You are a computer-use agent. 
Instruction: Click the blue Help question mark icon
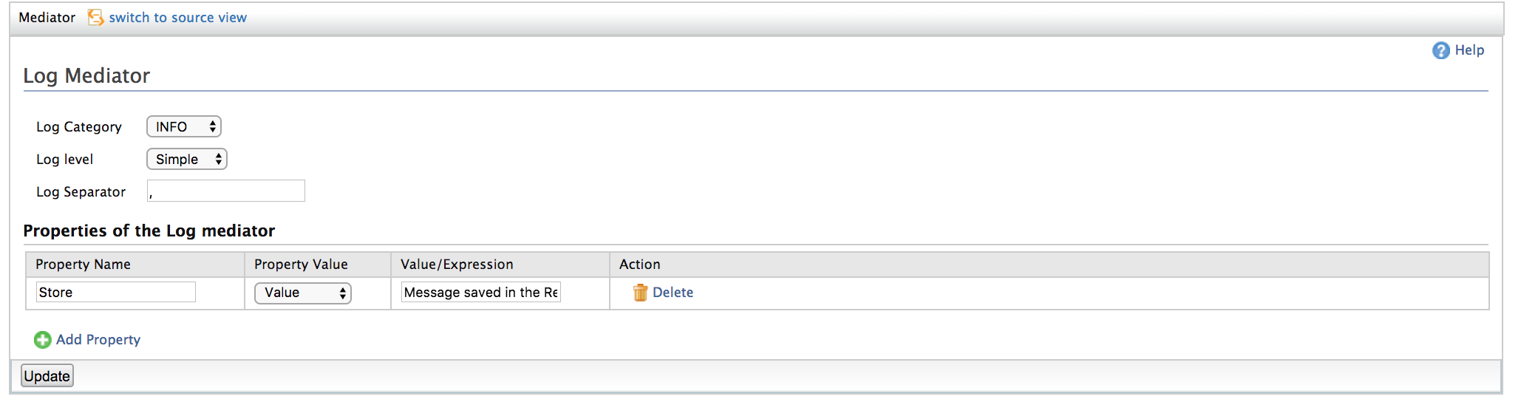pos(1440,50)
